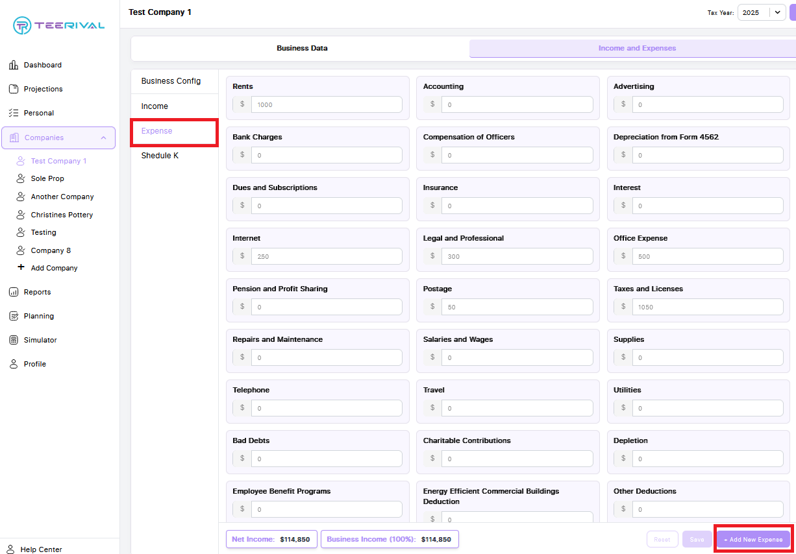Click the Sole Prop user icon

tap(21, 178)
